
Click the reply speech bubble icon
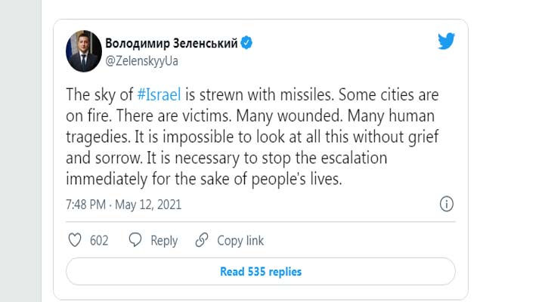click(135, 240)
